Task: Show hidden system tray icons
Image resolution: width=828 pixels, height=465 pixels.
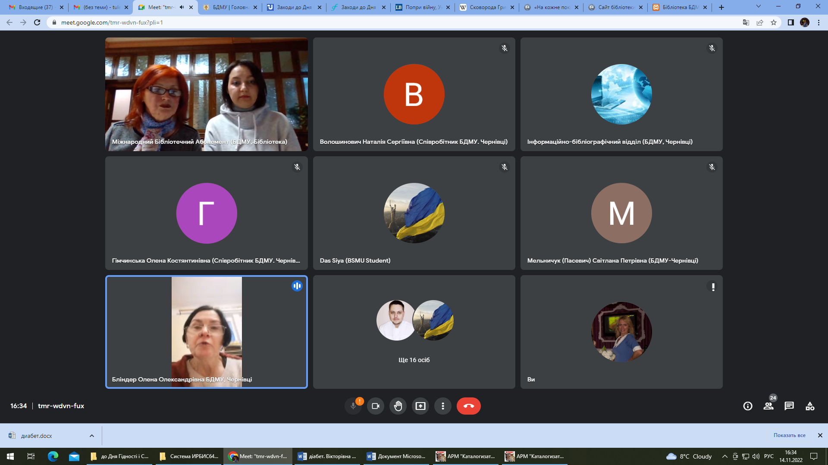Action: [x=724, y=456]
